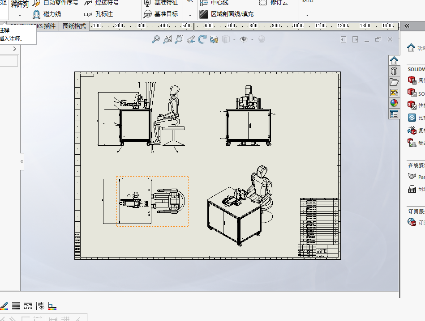Image resolution: width=425 pixels, height=321 pixels.
Task: Click the Color Display Mode icon
Action: coord(52,306)
